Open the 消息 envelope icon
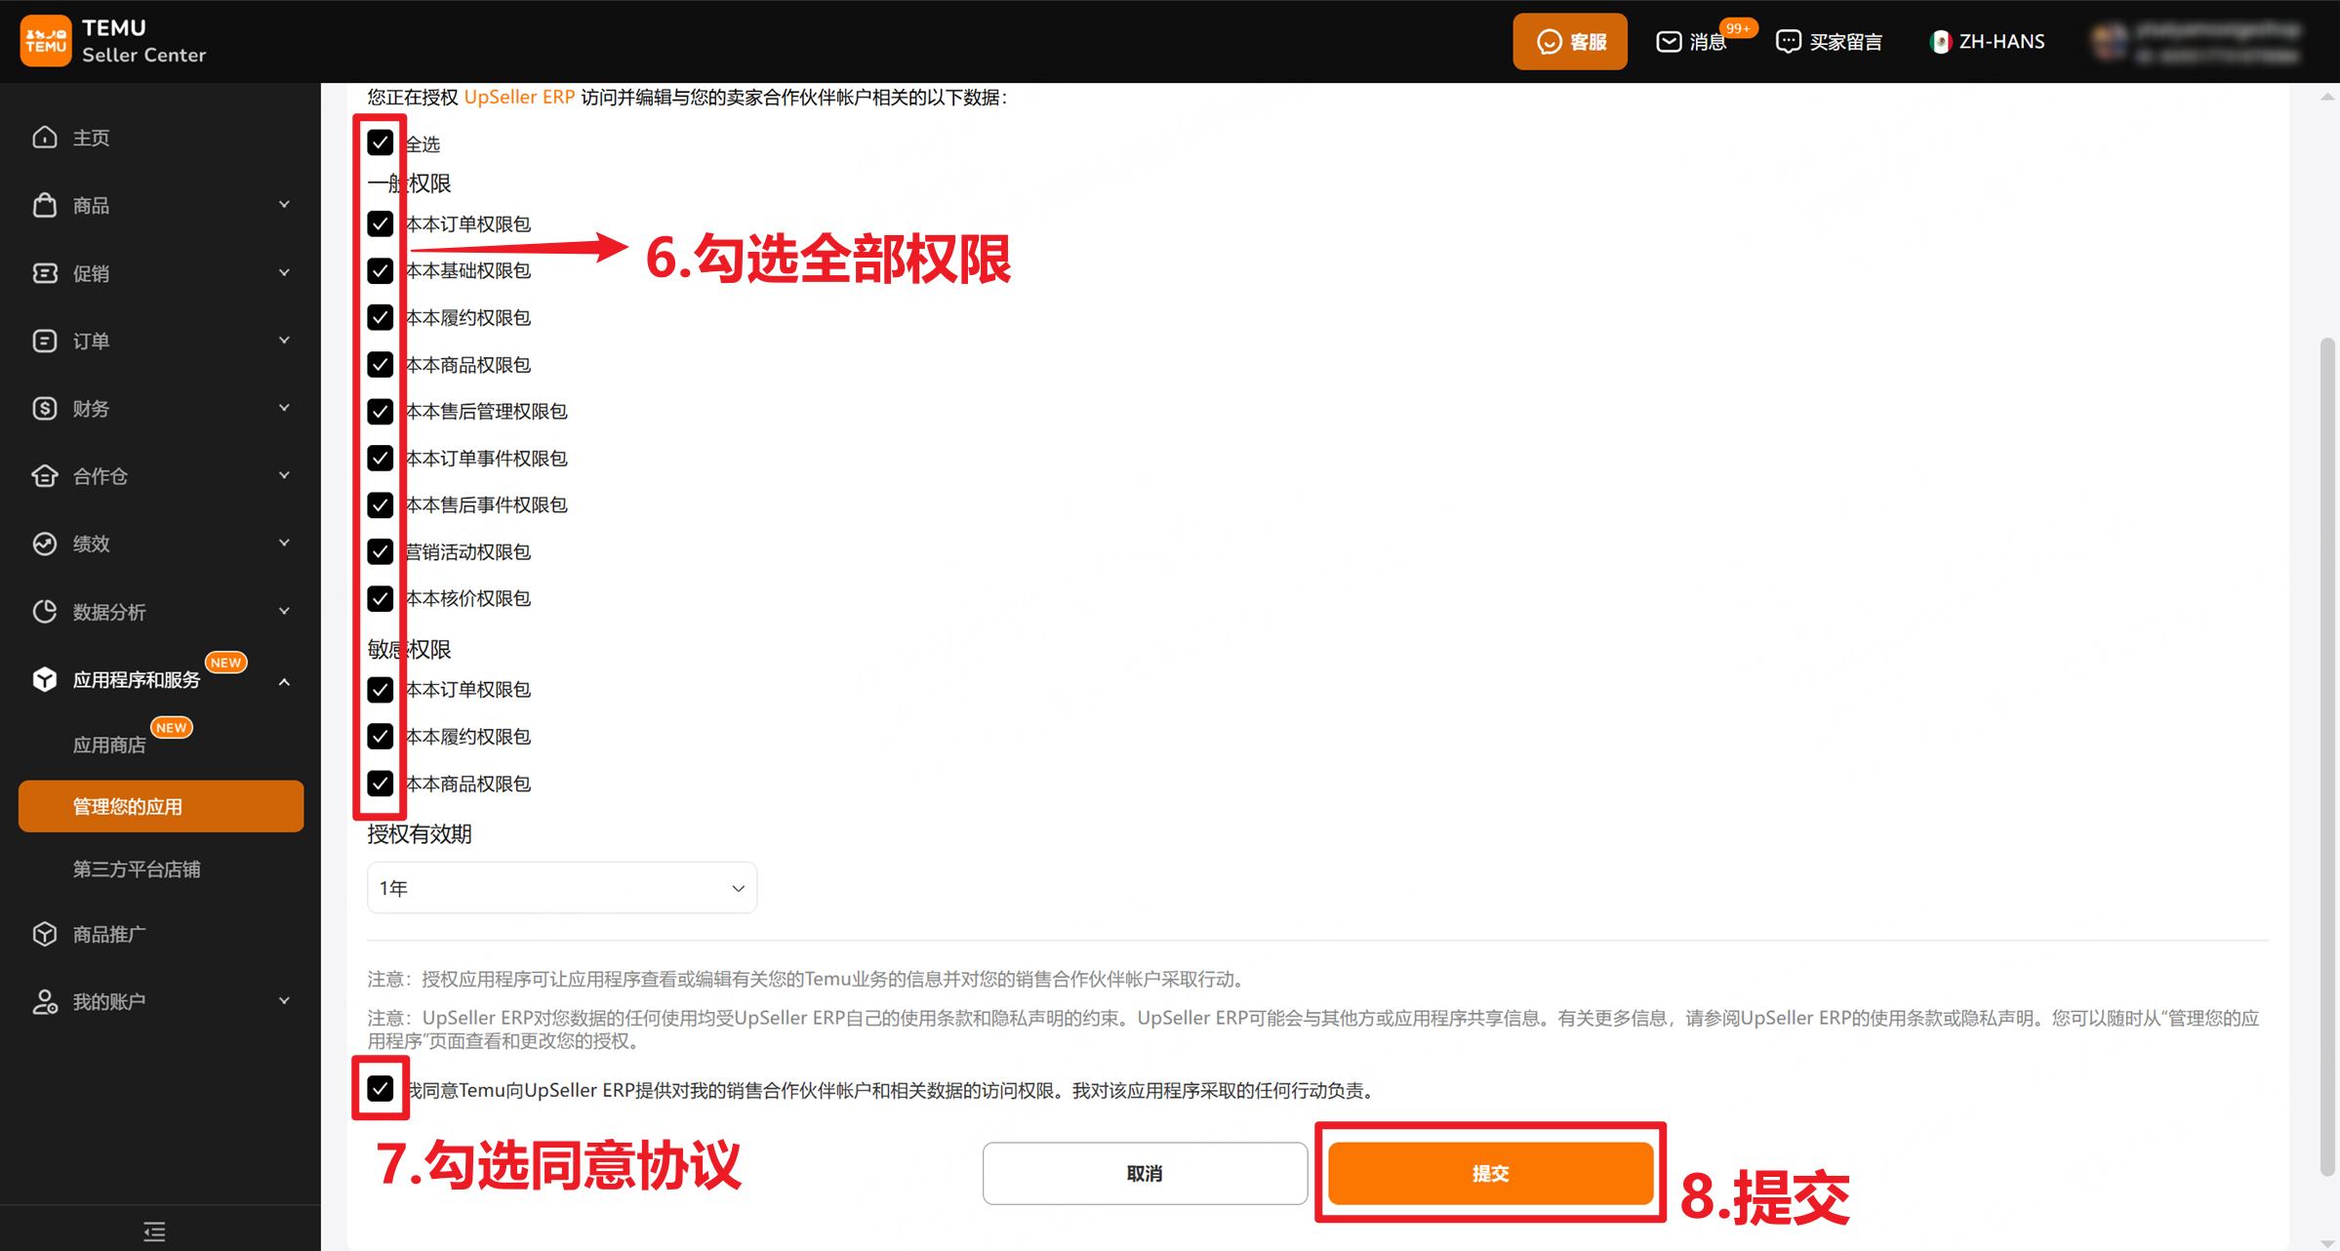Viewport: 2340px width, 1251px height. (x=1669, y=42)
